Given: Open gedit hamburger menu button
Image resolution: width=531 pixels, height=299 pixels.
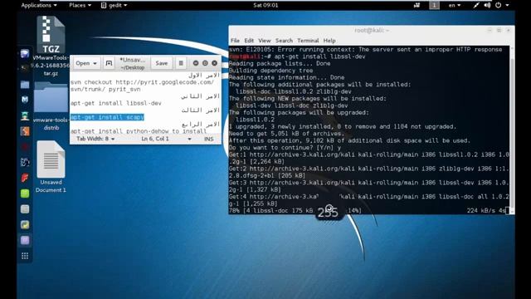Looking at the screenshot, I should (x=181, y=63).
